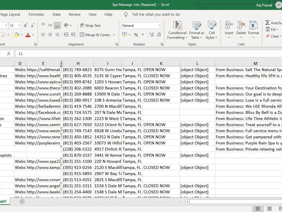Toggle Wrap Text for cells
The height and width of the screenshot is (212, 282).
click(90, 25)
